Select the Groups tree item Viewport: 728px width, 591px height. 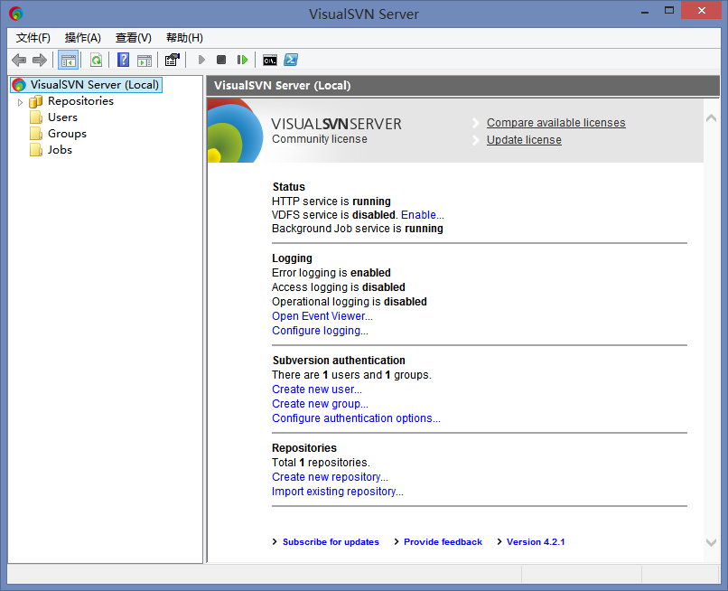point(68,134)
